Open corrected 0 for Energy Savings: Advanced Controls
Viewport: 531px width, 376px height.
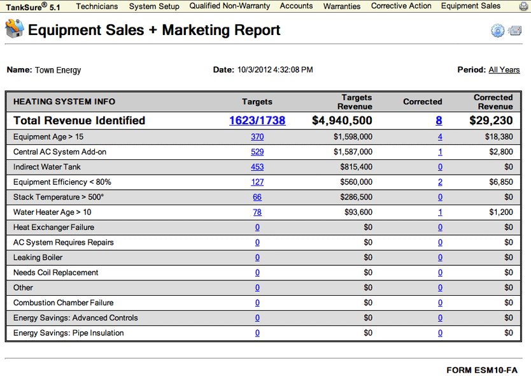click(440, 318)
